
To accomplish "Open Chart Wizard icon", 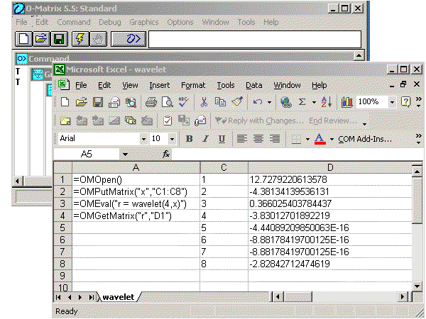I will pyautogui.click(x=346, y=103).
